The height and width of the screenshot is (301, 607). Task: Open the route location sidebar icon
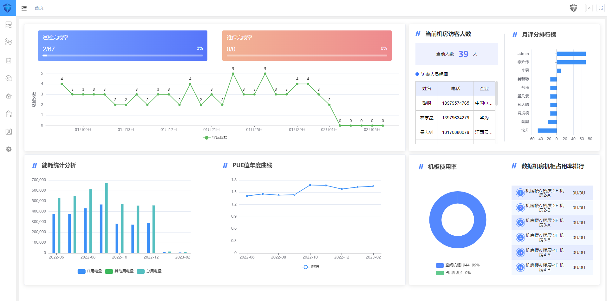click(x=9, y=42)
